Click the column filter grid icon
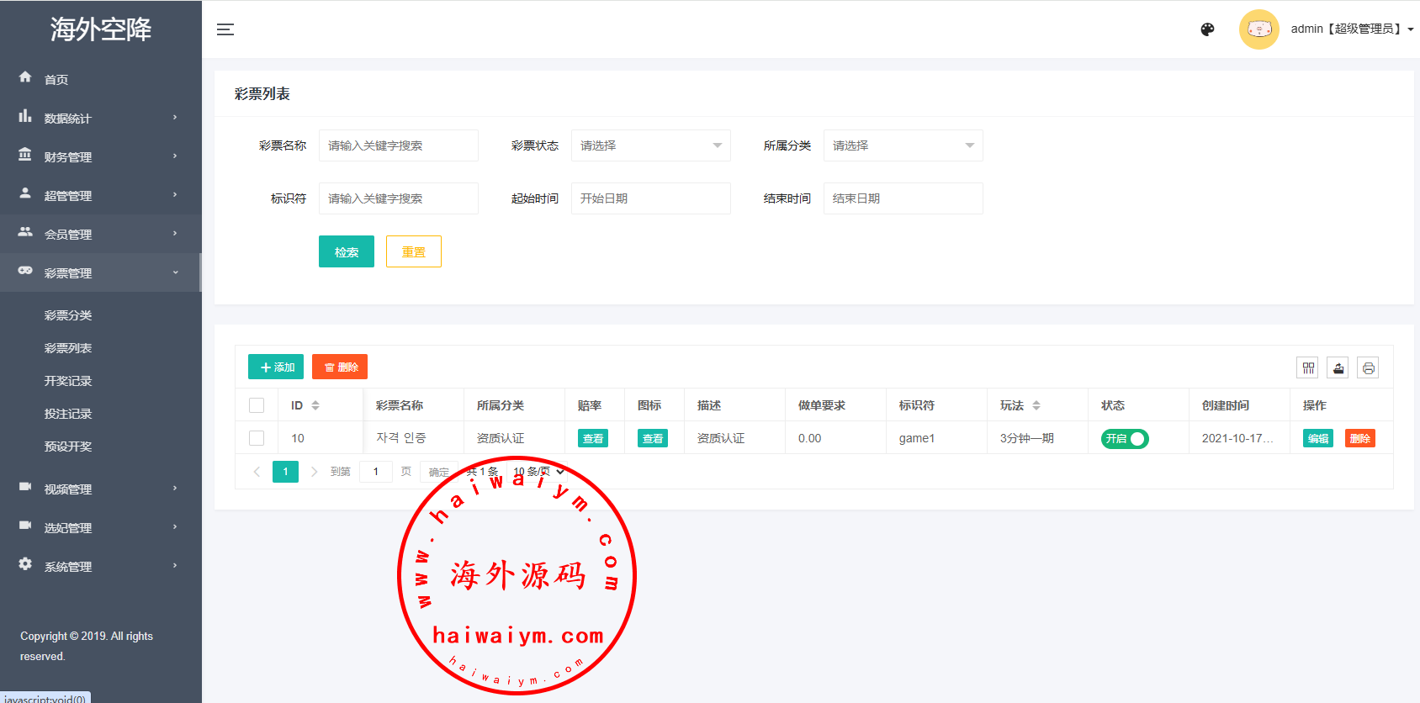The height and width of the screenshot is (703, 1420). click(1307, 367)
